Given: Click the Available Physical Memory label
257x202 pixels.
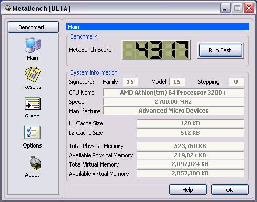Looking at the screenshot, I should pos(101,155).
